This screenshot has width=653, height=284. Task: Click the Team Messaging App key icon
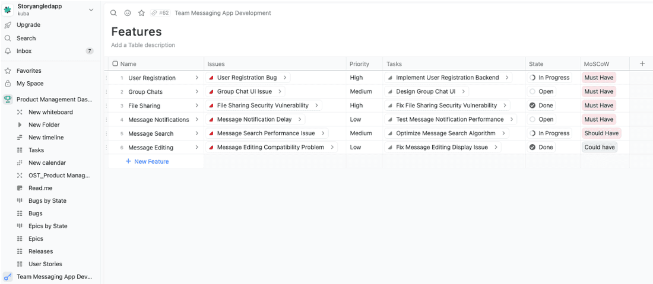point(8,276)
